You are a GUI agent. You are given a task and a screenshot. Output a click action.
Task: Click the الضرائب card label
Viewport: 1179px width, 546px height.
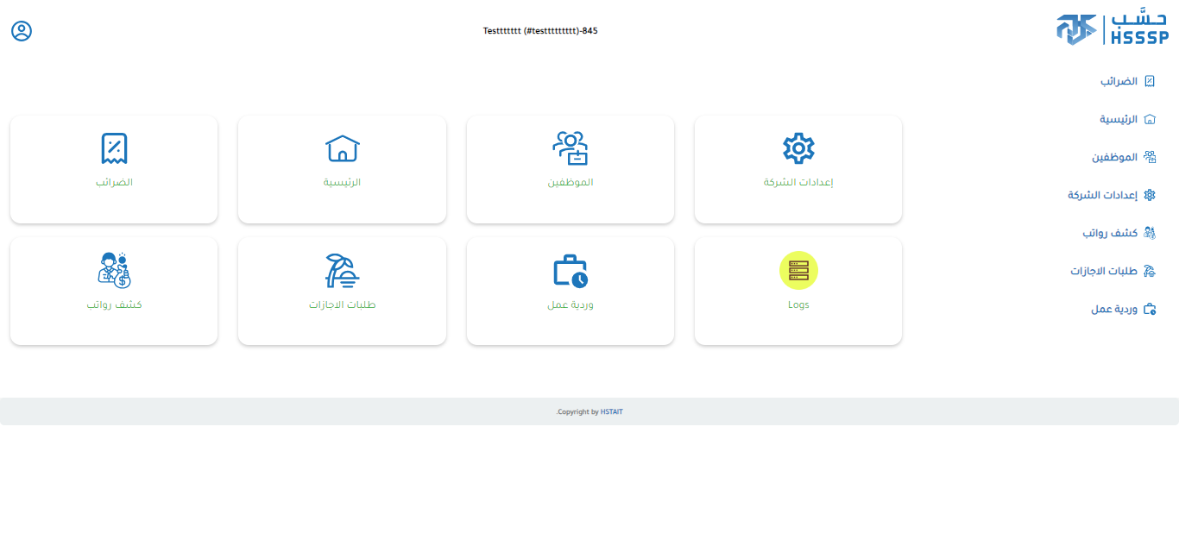(114, 183)
